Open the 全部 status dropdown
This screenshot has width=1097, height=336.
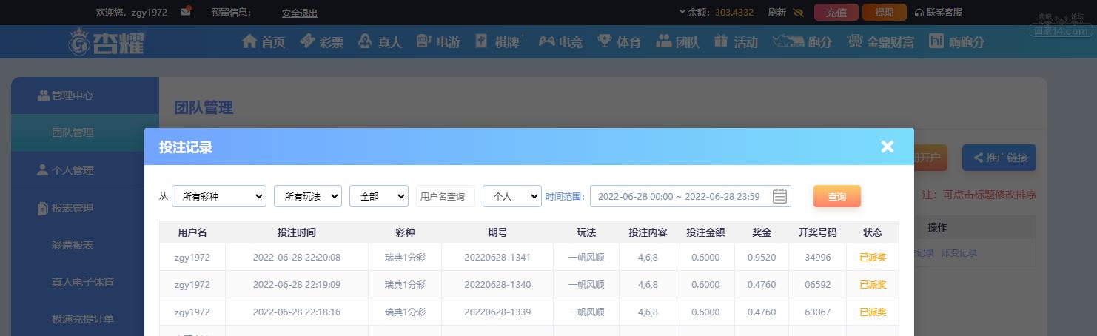coord(379,196)
